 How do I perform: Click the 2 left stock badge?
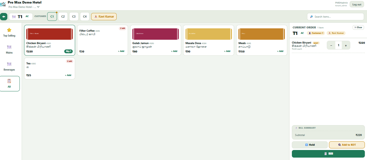[x=123, y=28]
